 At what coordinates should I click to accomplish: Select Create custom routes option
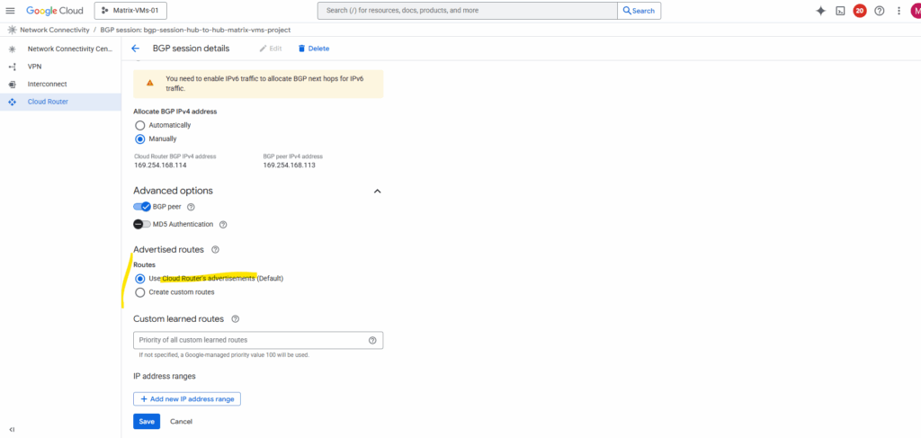(x=139, y=291)
